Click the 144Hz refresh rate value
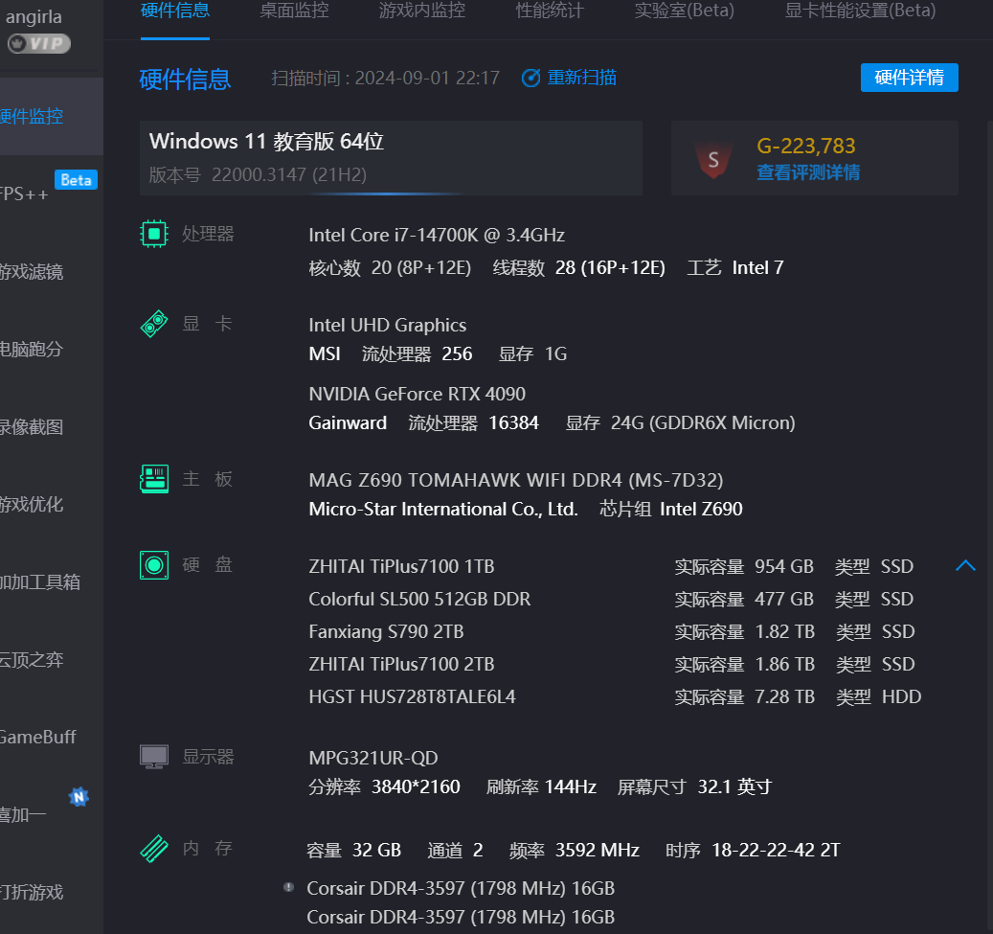This screenshot has width=993, height=934. (x=570, y=787)
